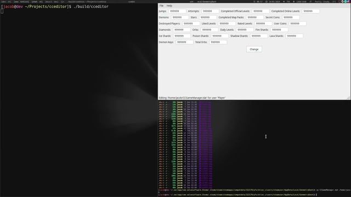Focus the Daily Levels value field

tap(245, 30)
